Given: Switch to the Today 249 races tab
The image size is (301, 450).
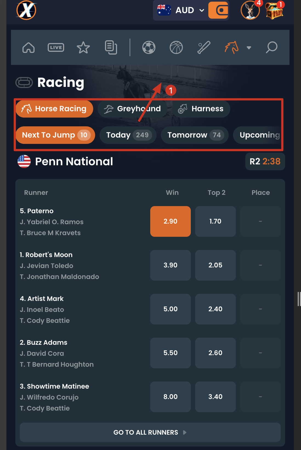Looking at the screenshot, I should coord(128,135).
